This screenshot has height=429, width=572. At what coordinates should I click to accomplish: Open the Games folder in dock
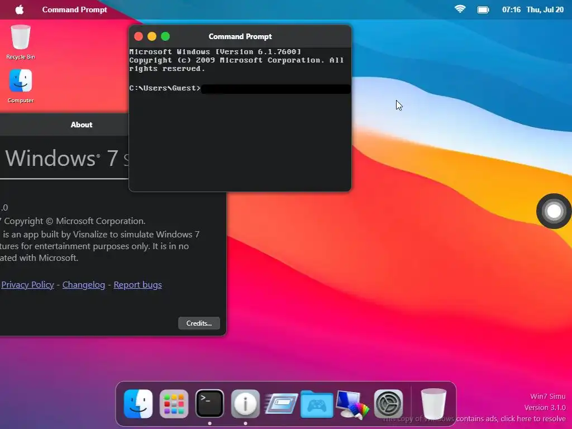(x=317, y=404)
